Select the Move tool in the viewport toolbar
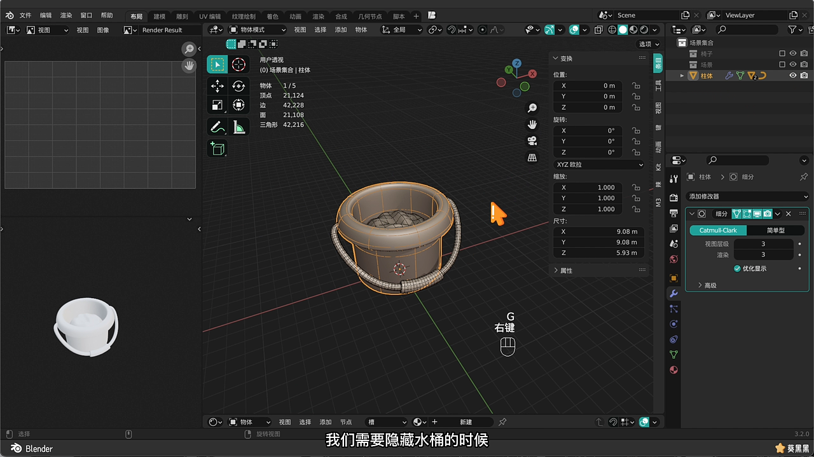This screenshot has width=814, height=457. click(216, 85)
